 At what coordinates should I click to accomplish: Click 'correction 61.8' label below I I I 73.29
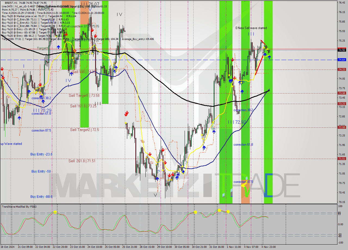[41, 114]
